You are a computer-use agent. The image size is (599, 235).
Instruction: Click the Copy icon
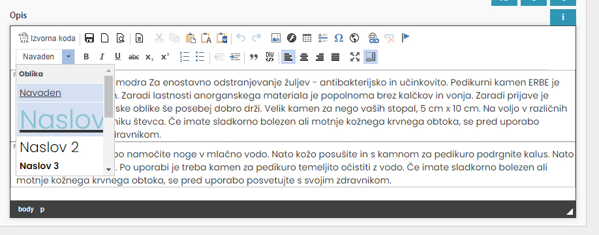point(175,38)
